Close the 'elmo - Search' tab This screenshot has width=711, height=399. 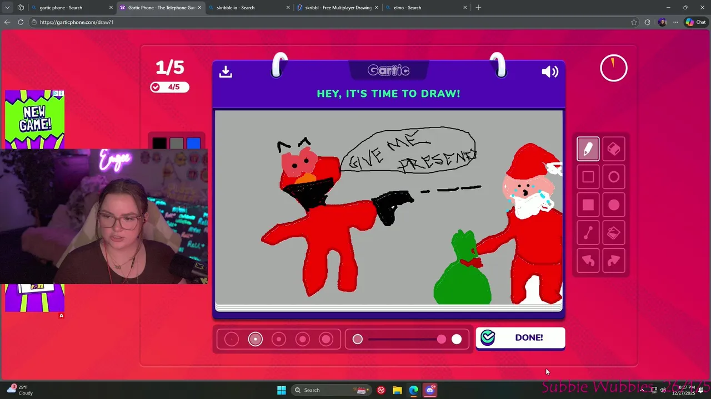[x=465, y=8]
